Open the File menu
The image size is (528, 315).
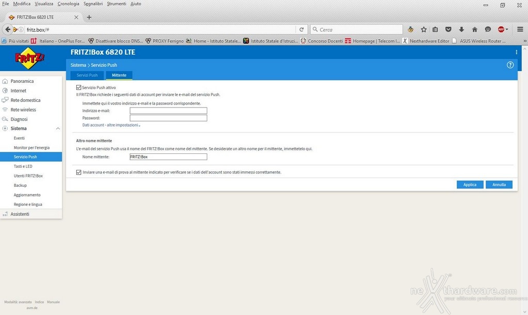(x=5, y=4)
